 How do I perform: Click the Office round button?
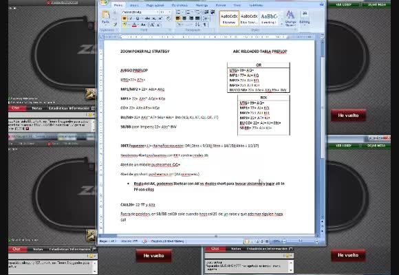[104, 2]
